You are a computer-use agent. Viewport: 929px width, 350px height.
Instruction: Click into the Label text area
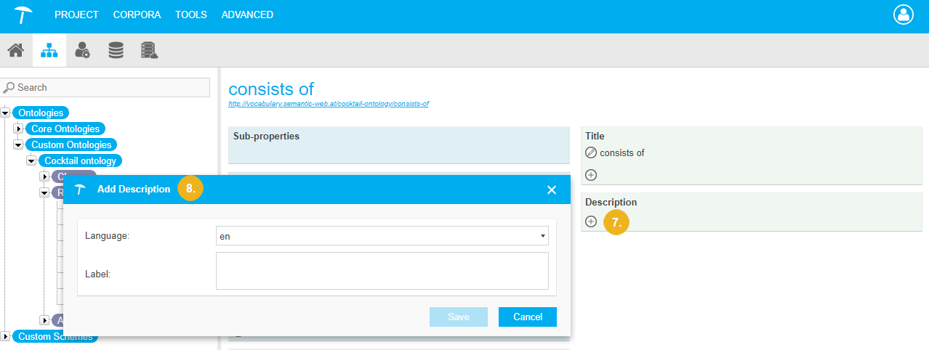coord(382,271)
